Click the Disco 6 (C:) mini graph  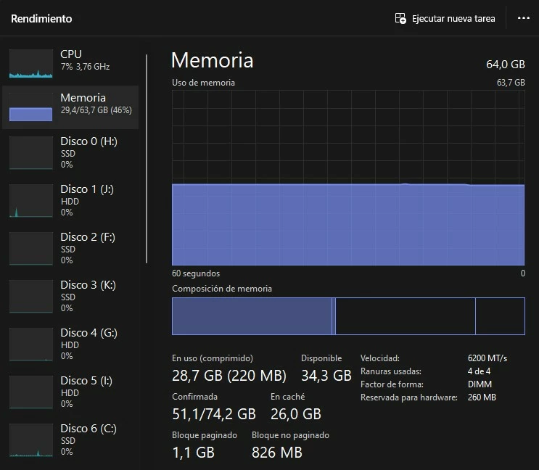pyautogui.click(x=31, y=440)
